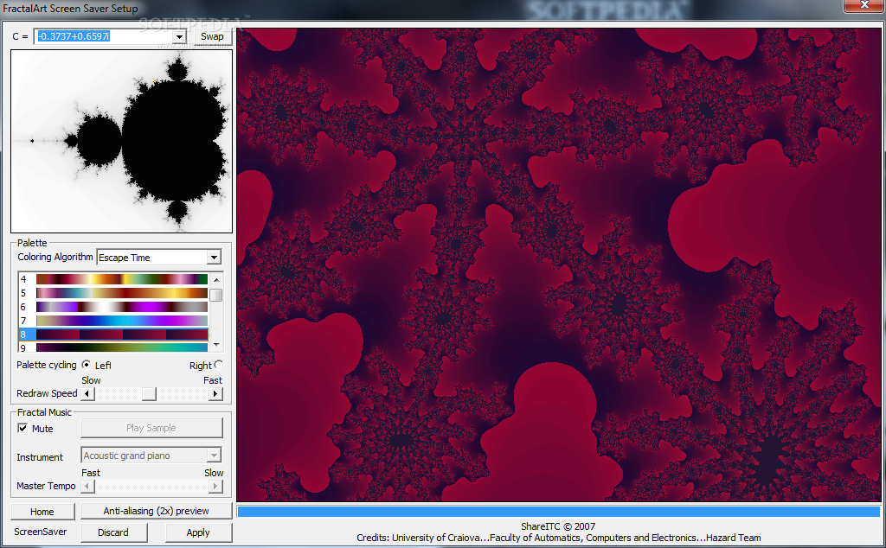Screen dimensions: 886x548
Task: Click the Redraw Speed slider thumb
Action: 149,394
